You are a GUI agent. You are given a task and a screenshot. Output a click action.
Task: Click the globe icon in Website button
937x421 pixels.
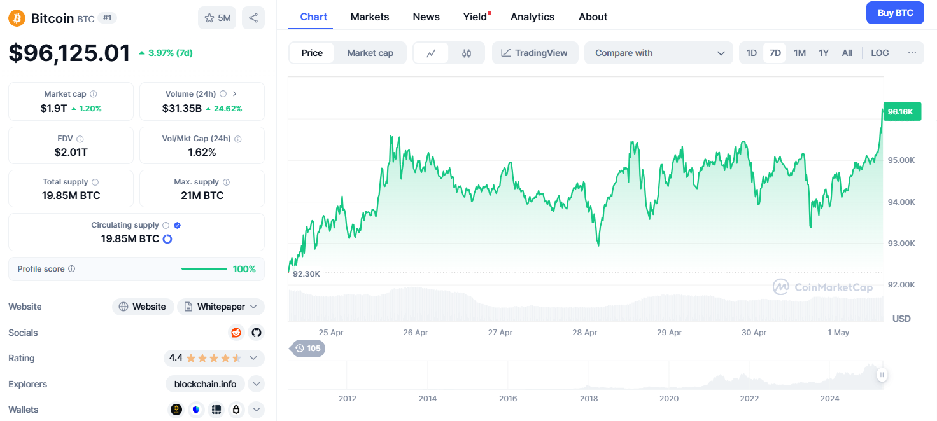[123, 307]
